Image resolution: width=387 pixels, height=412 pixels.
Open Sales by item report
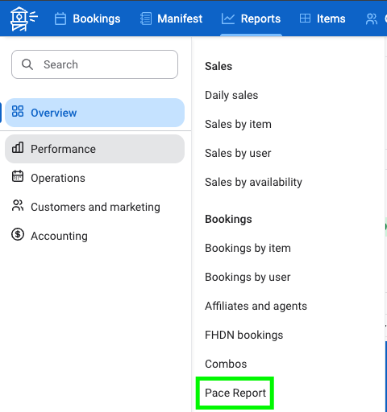pyautogui.click(x=238, y=124)
